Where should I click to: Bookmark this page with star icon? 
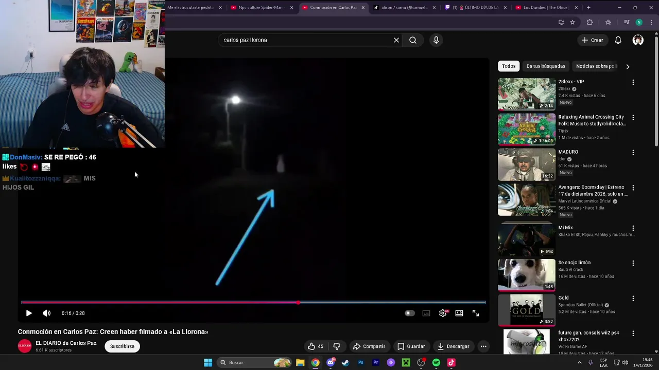pos(573,22)
